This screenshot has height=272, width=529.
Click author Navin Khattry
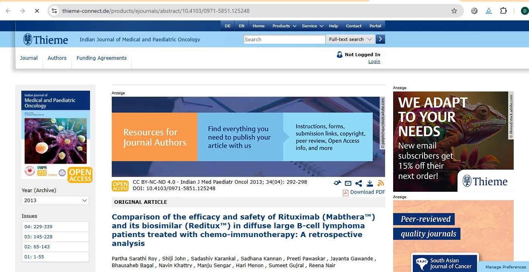(175, 266)
